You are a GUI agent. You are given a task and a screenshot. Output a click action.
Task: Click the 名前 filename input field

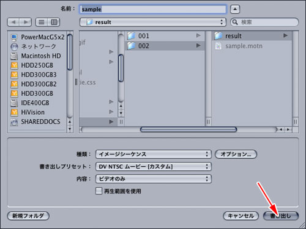153,9
